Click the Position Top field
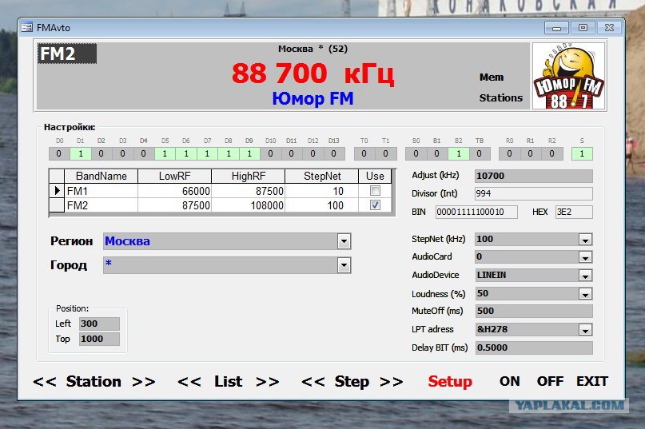This screenshot has height=429, width=645. point(99,339)
